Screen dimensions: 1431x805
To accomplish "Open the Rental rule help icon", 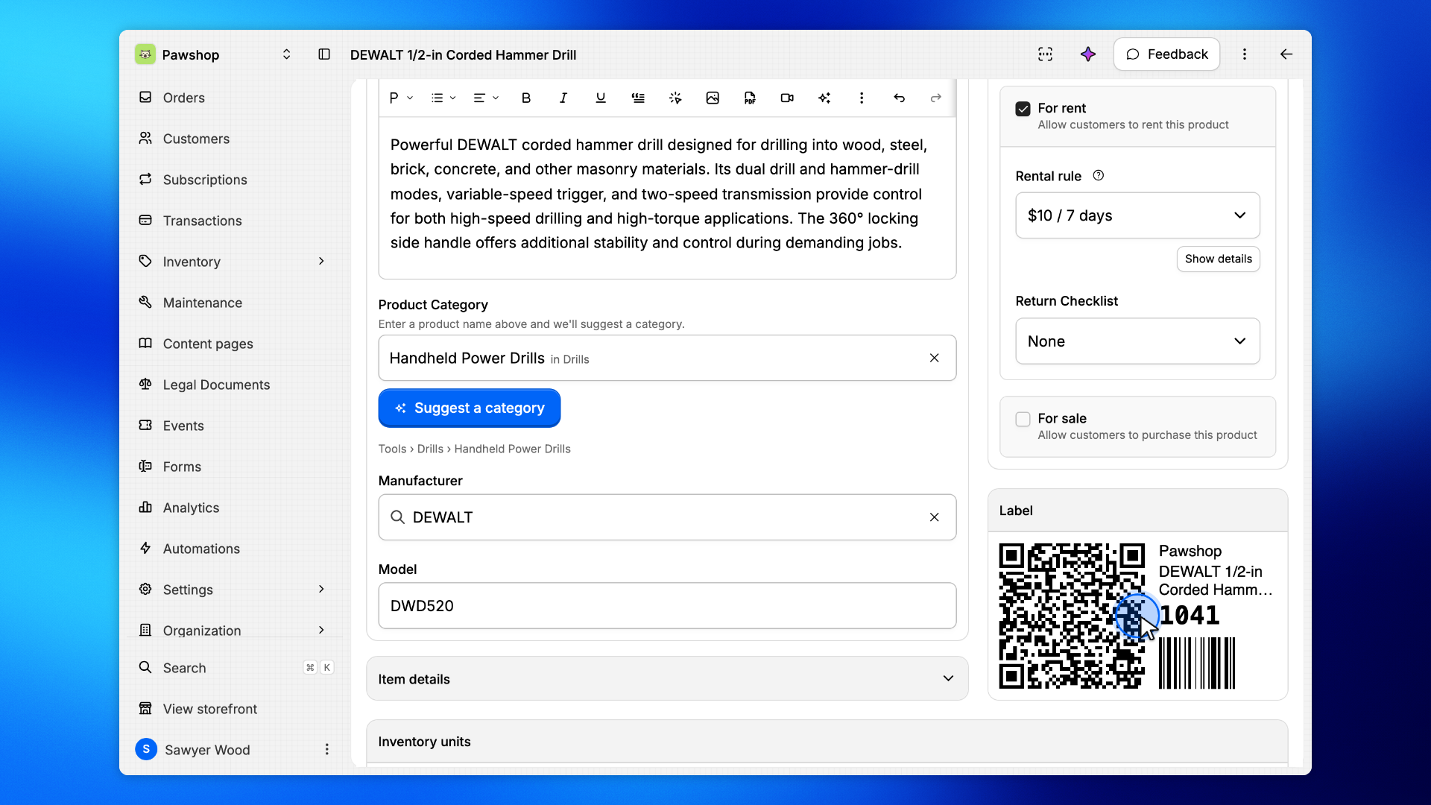I will [1099, 176].
